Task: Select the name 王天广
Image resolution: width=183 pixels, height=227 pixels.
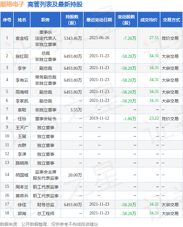Action: [x=22, y=128]
